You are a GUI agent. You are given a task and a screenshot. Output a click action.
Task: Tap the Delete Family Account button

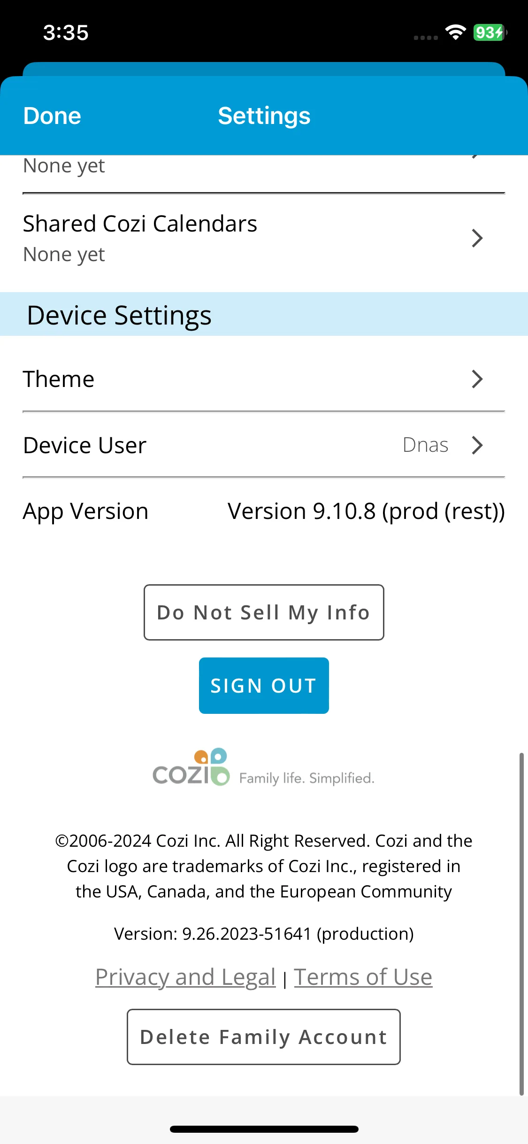(x=264, y=1037)
